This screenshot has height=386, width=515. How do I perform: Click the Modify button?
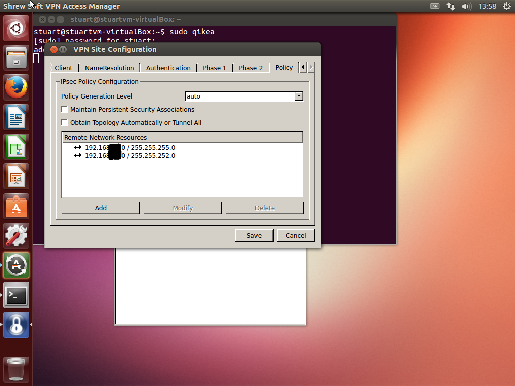click(183, 208)
